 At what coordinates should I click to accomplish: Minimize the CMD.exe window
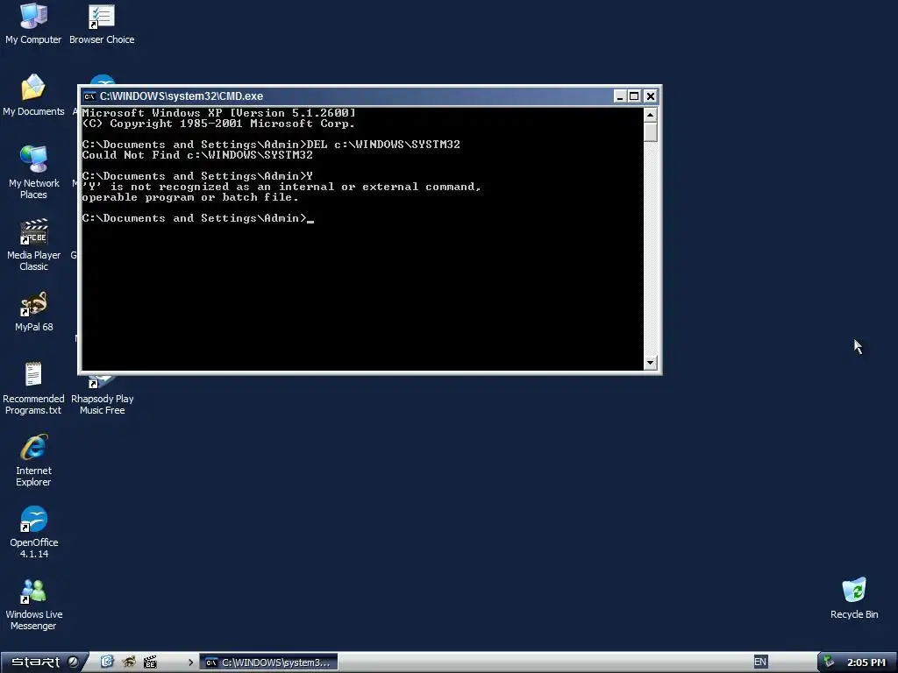coord(619,96)
